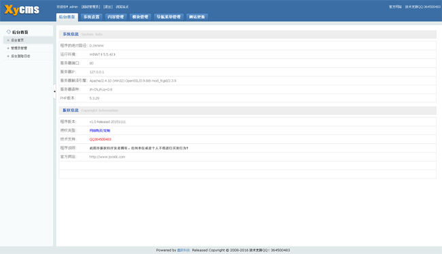This screenshot has height=254, width=442.
Task: Select the PHP version 5.3.29 value
Action: 95,98
